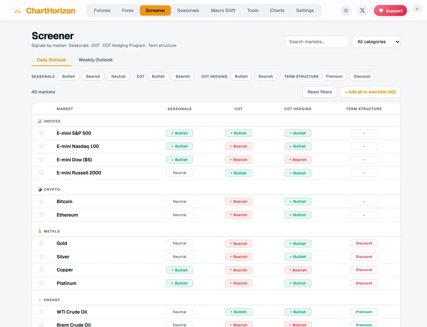Click Add all to watchlist (40)

pyautogui.click(x=370, y=92)
